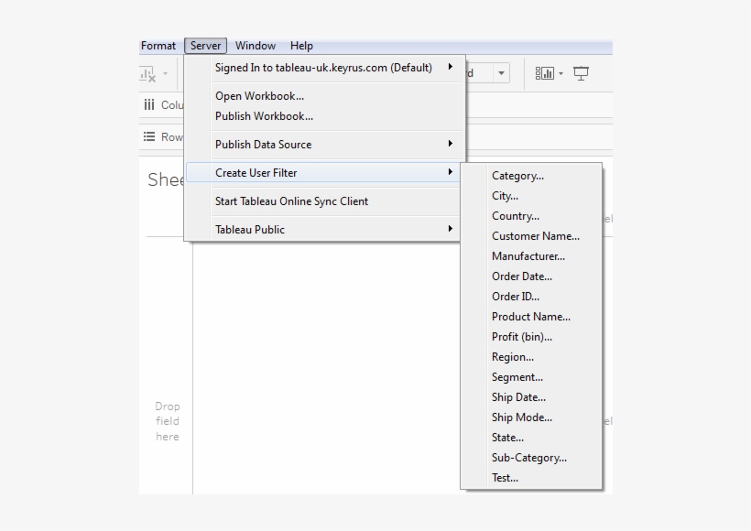This screenshot has height=531, width=751.
Task: Expand the Tableau Public submenu
Action: click(x=323, y=230)
